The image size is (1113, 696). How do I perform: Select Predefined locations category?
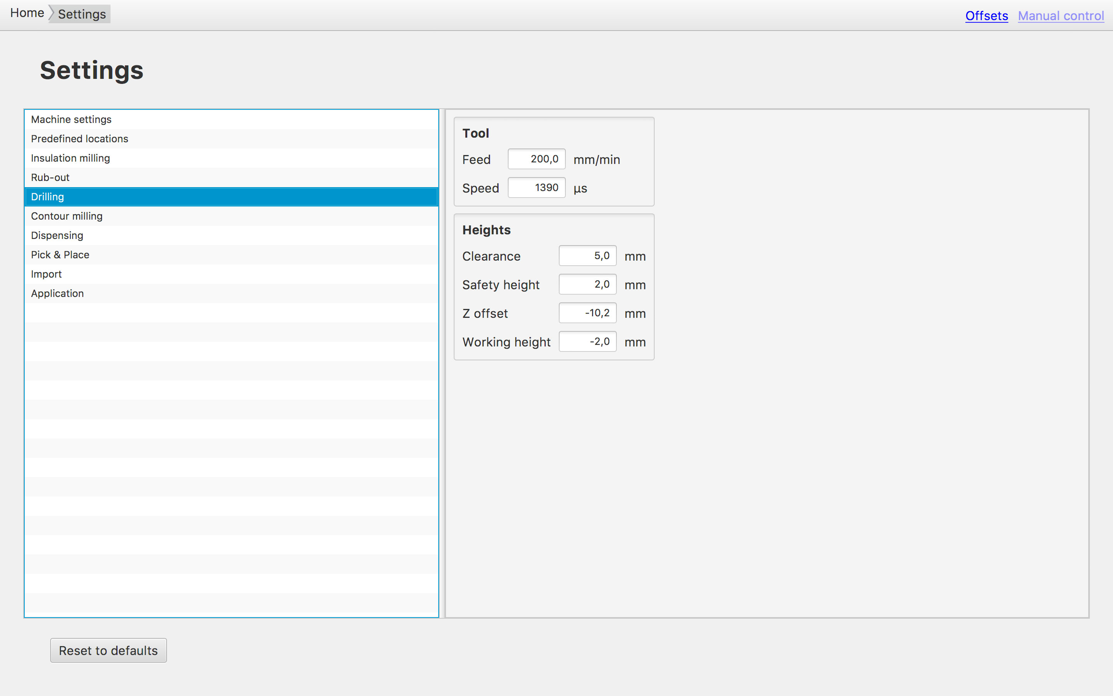tap(231, 139)
